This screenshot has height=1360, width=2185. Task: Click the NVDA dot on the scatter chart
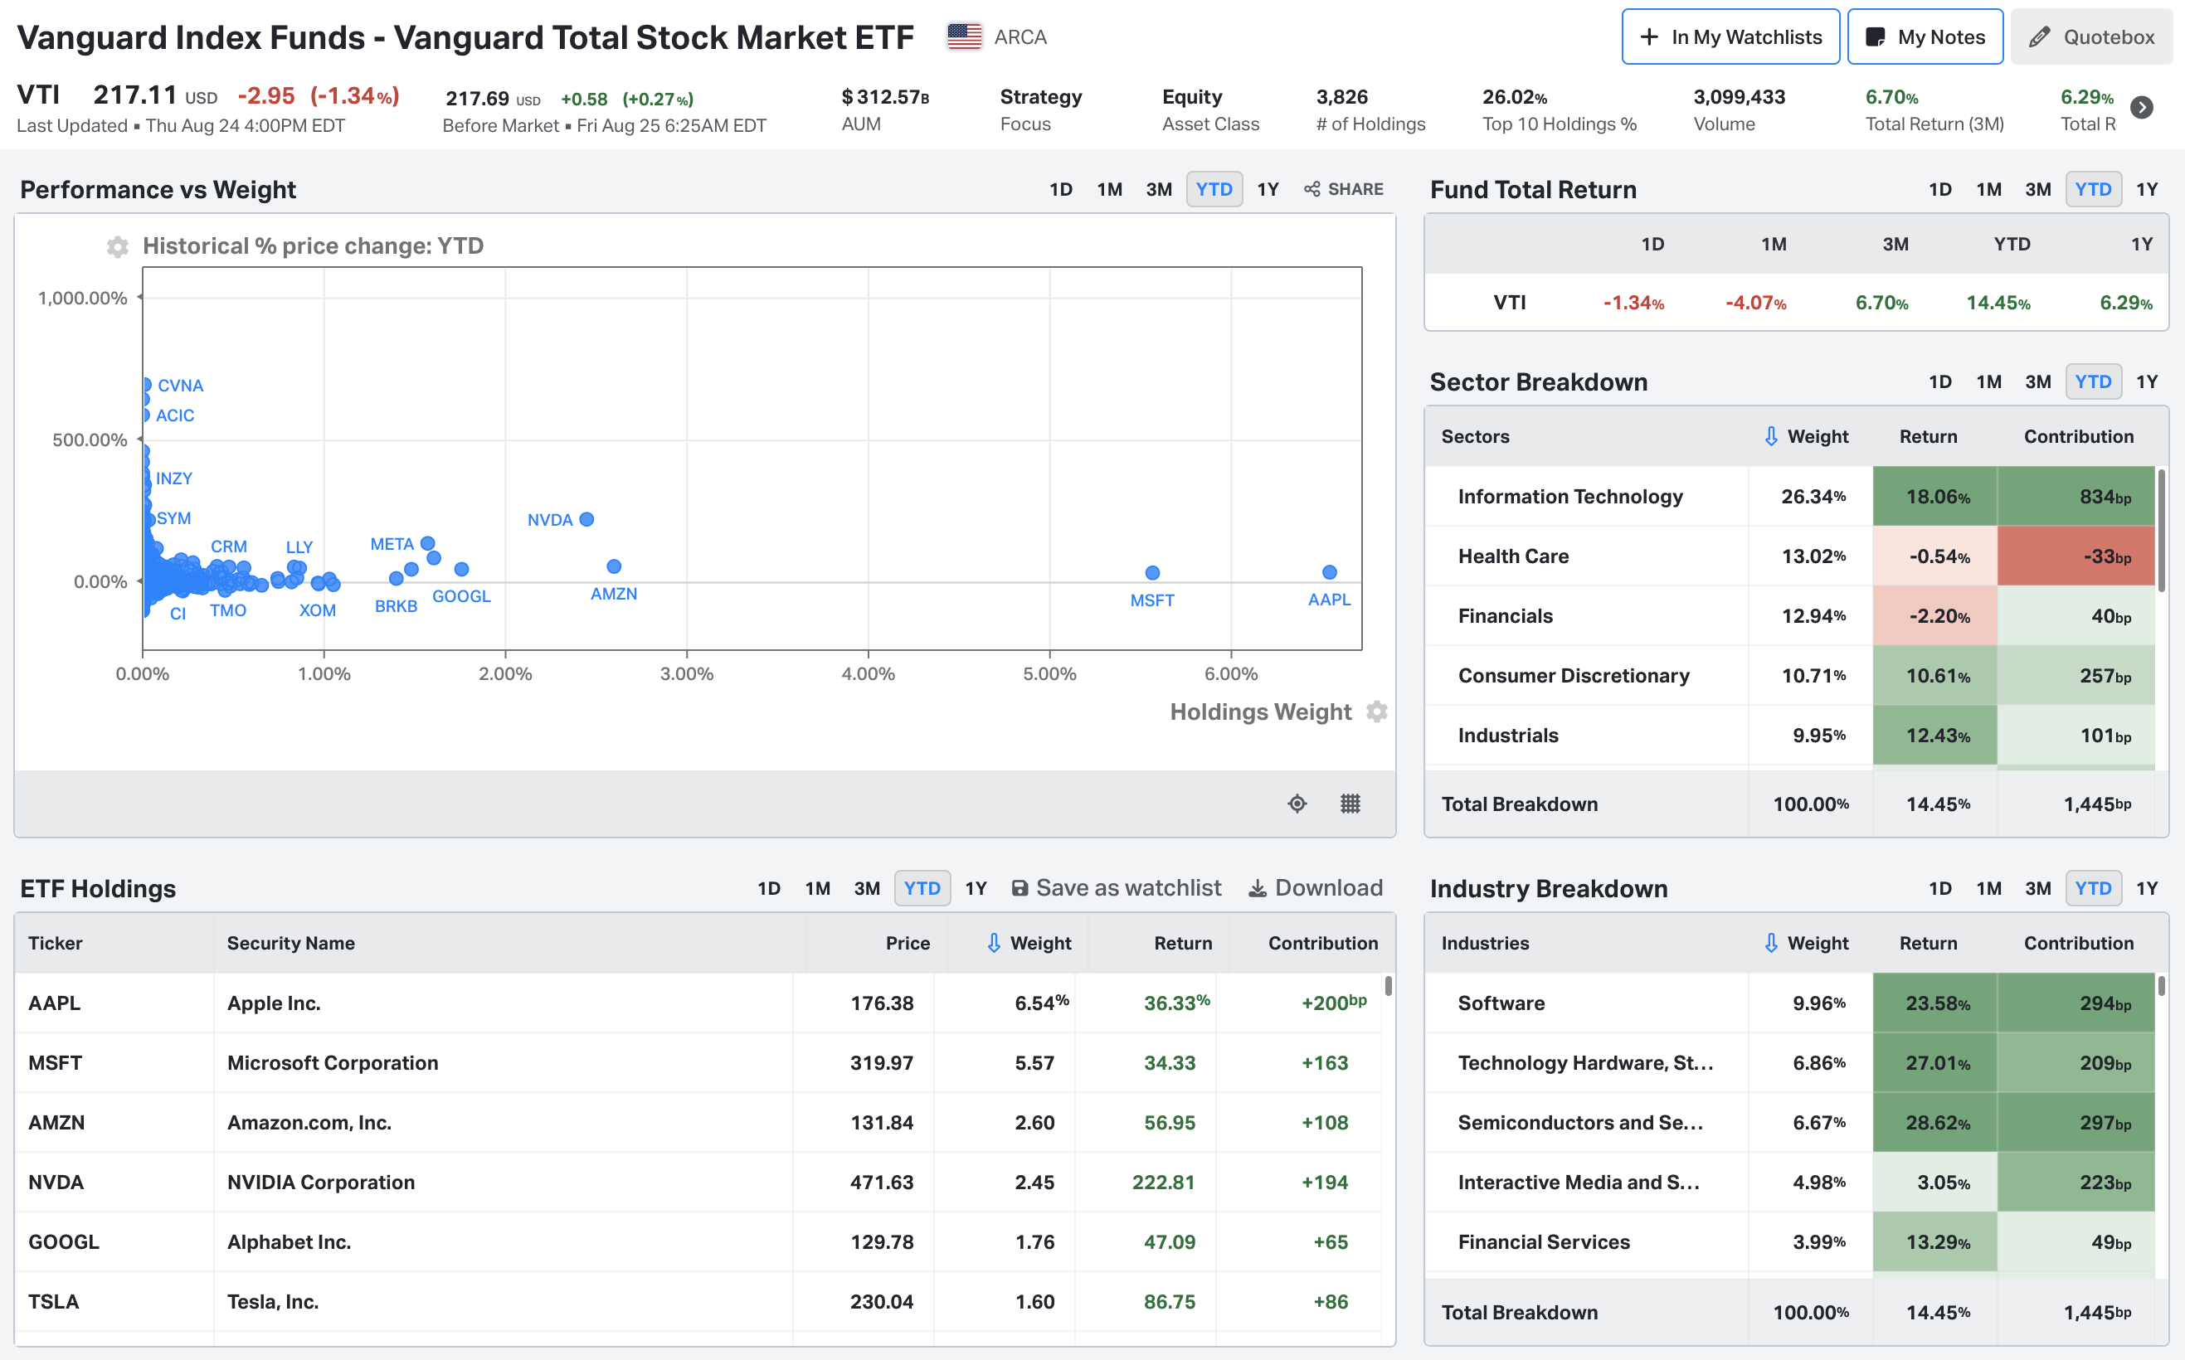tap(586, 519)
